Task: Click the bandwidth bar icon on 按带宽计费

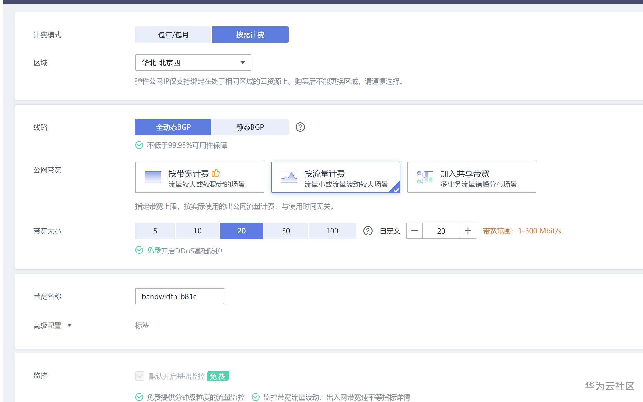Action: click(x=153, y=177)
